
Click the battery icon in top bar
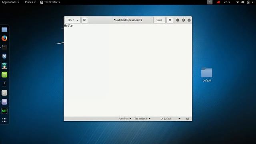click(x=248, y=2)
